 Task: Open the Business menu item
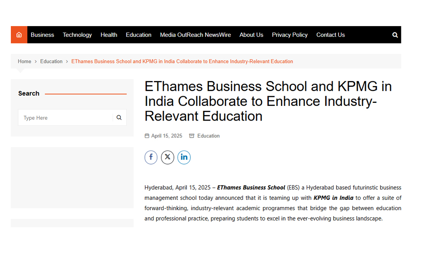(x=42, y=35)
